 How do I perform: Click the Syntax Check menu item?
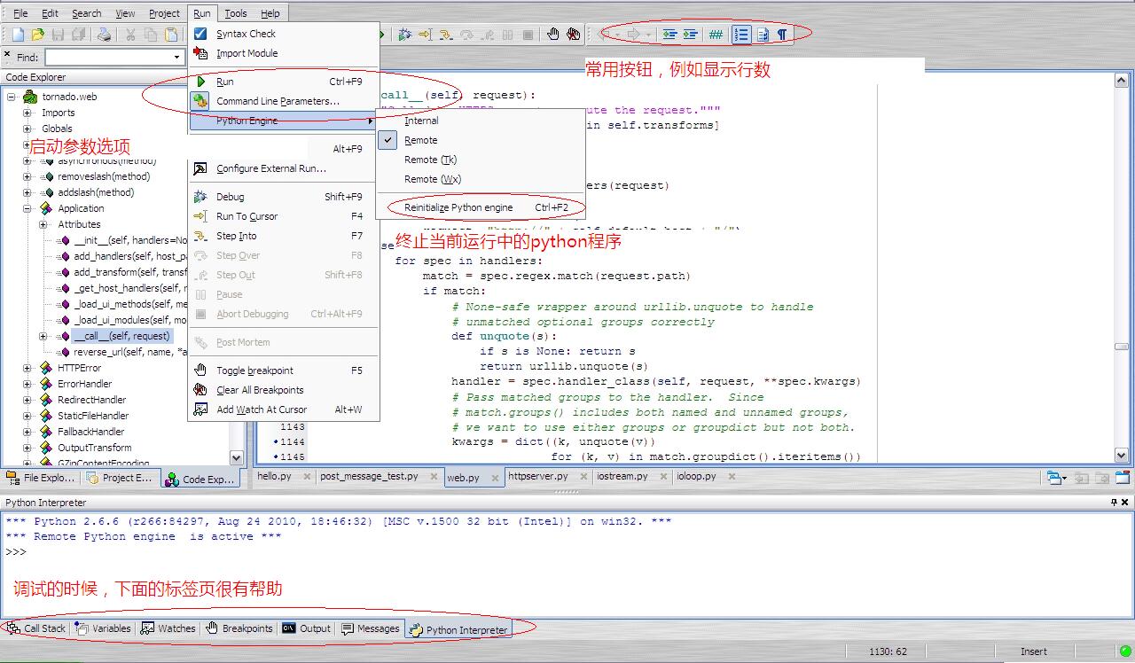tap(246, 34)
